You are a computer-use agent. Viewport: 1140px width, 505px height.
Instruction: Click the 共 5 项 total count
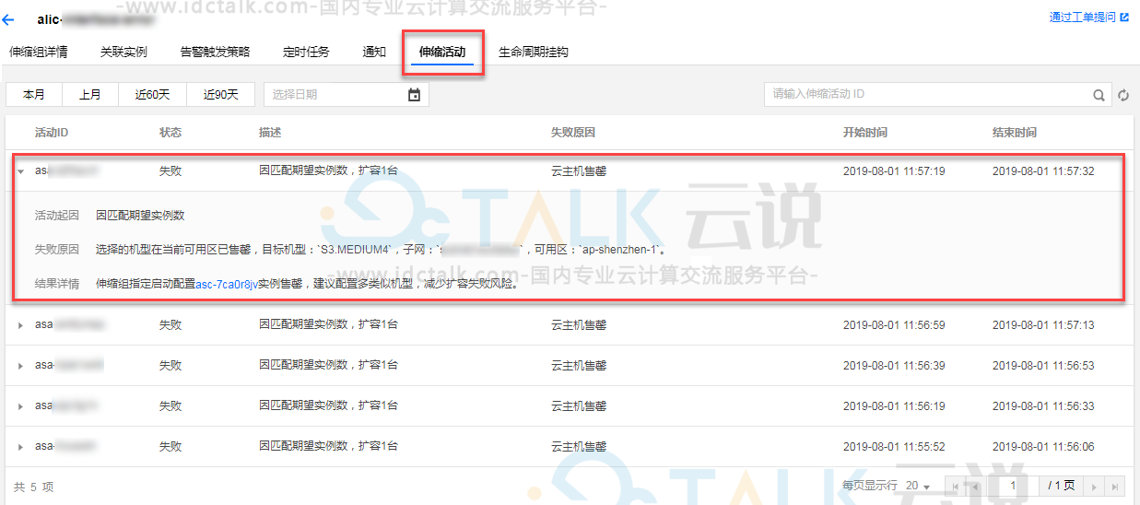34,487
